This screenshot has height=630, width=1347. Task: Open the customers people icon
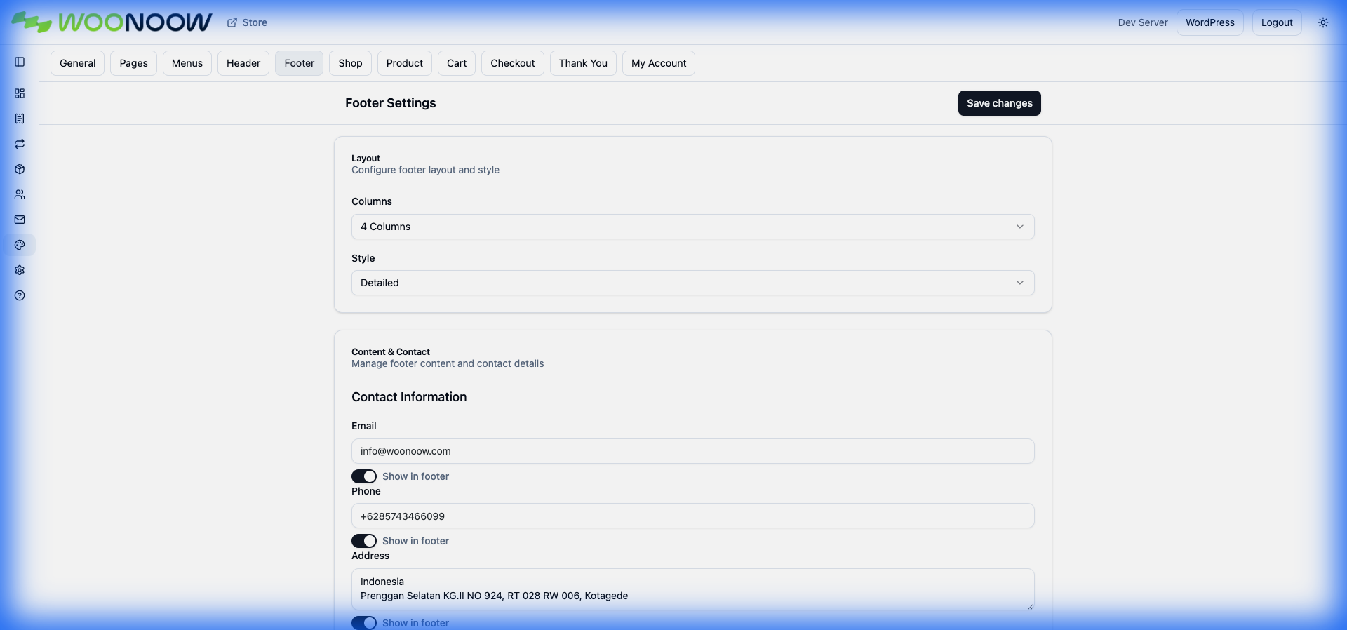(20, 194)
